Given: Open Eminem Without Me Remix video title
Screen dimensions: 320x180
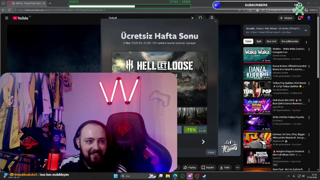Looking at the screenshot, I should point(289,136).
